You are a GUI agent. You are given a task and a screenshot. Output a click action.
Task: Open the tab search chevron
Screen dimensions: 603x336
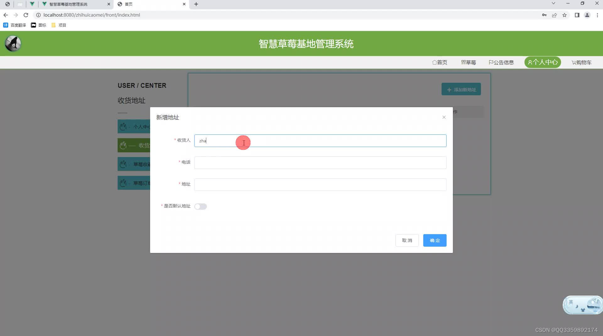pos(553,3)
